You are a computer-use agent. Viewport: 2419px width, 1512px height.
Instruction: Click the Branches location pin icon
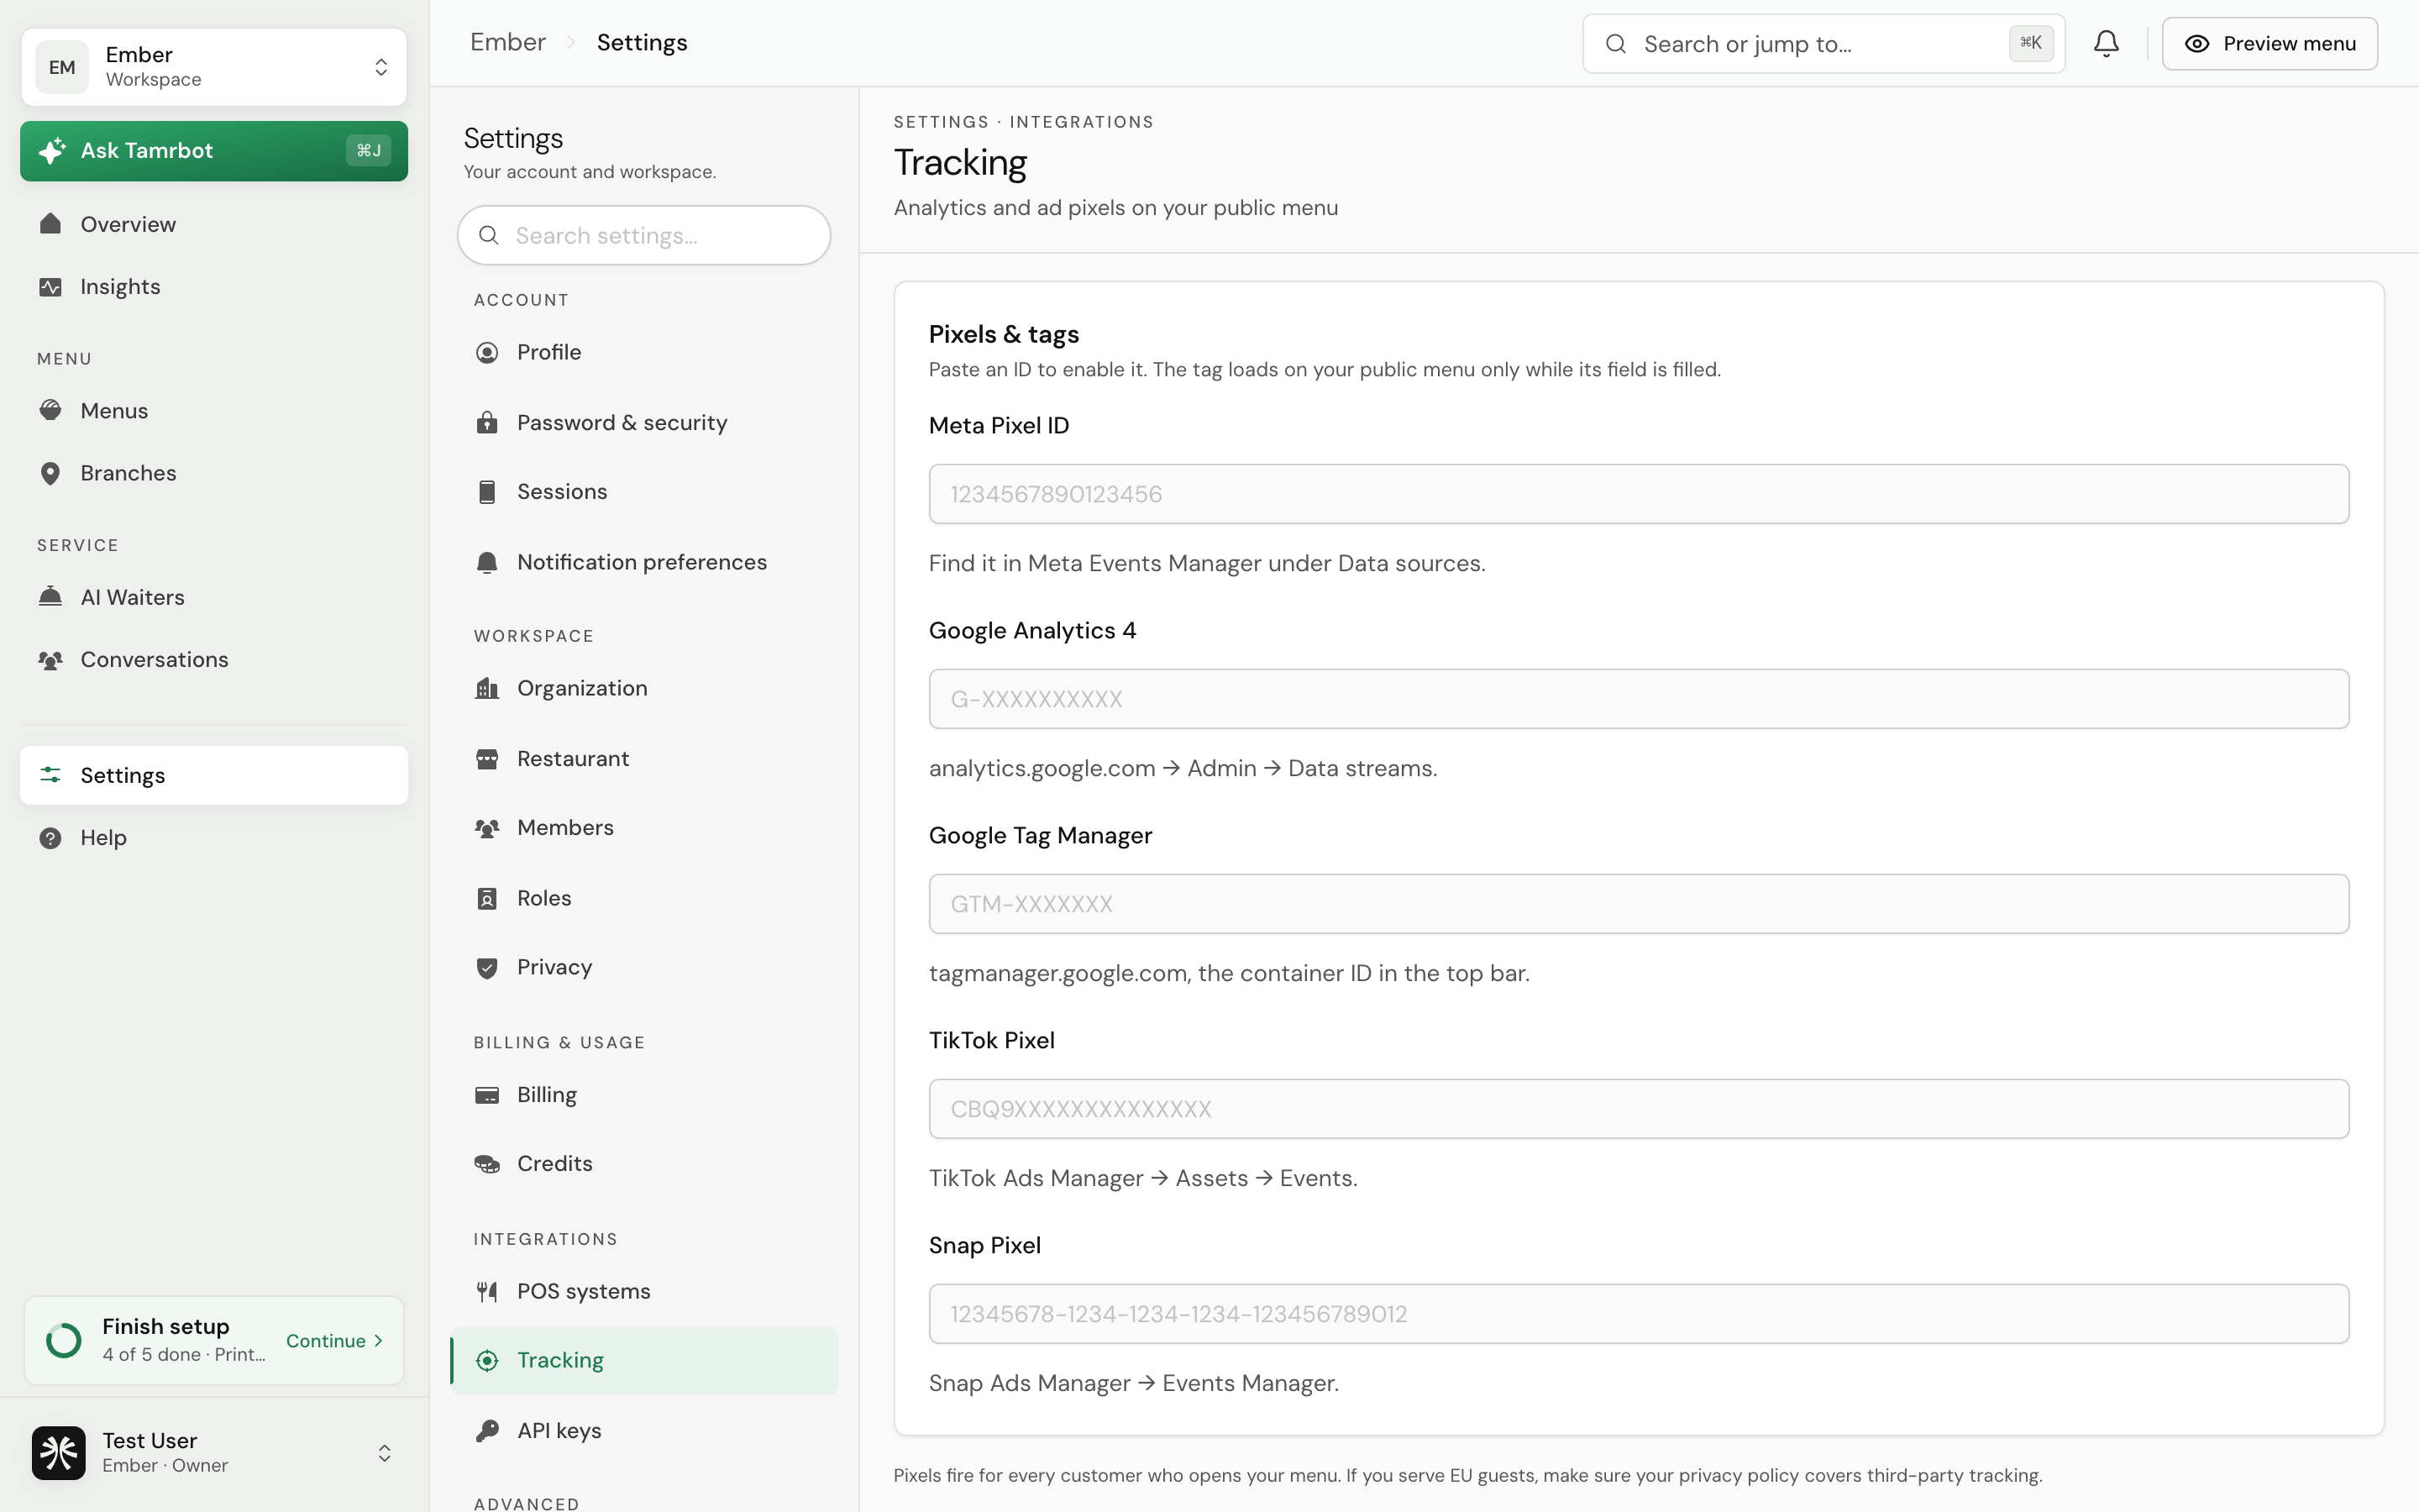[x=50, y=473]
